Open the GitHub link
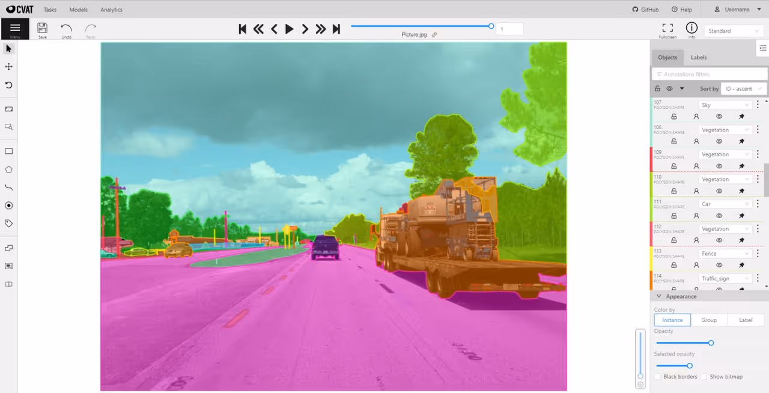Image resolution: width=769 pixels, height=393 pixels. (x=646, y=10)
